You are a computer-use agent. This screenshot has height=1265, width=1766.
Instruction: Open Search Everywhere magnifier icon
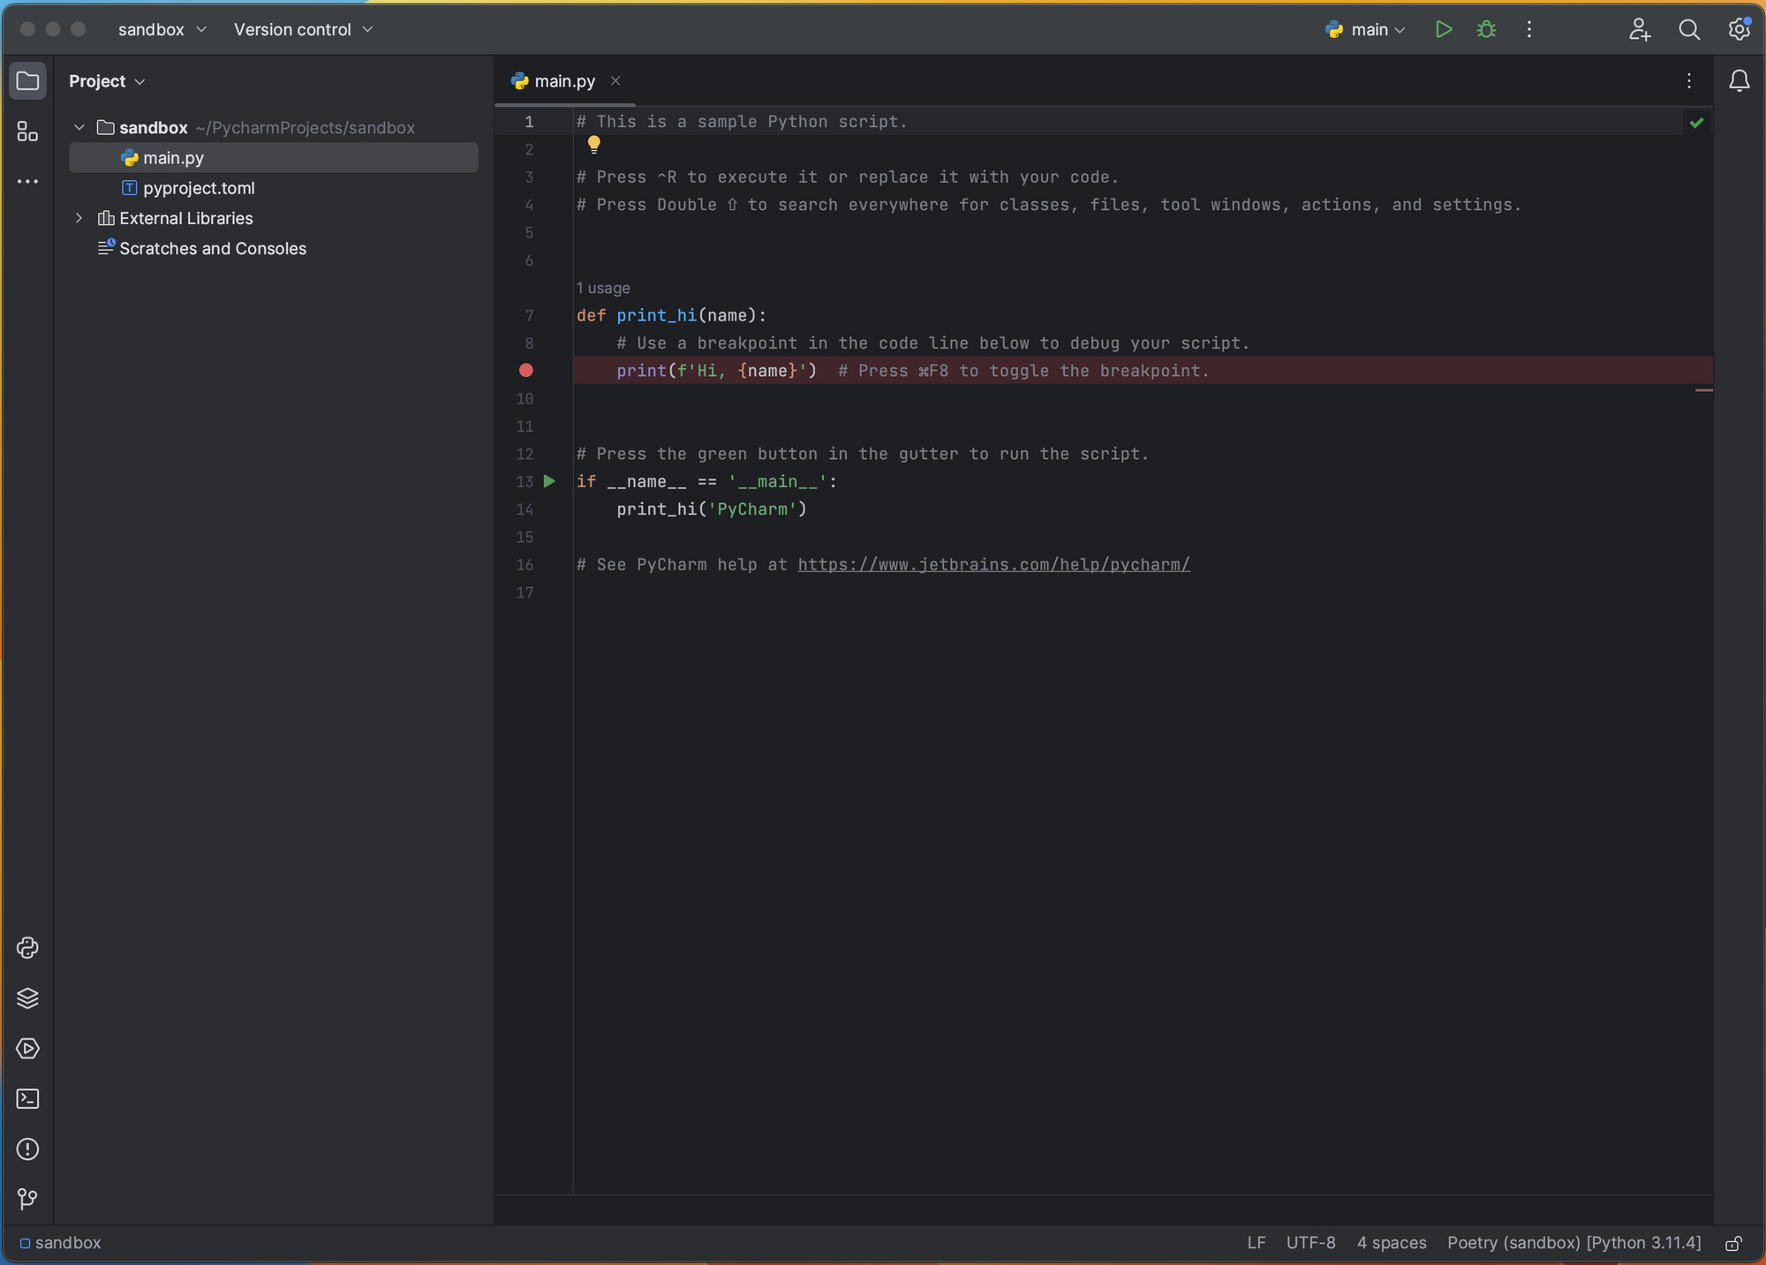[1689, 30]
